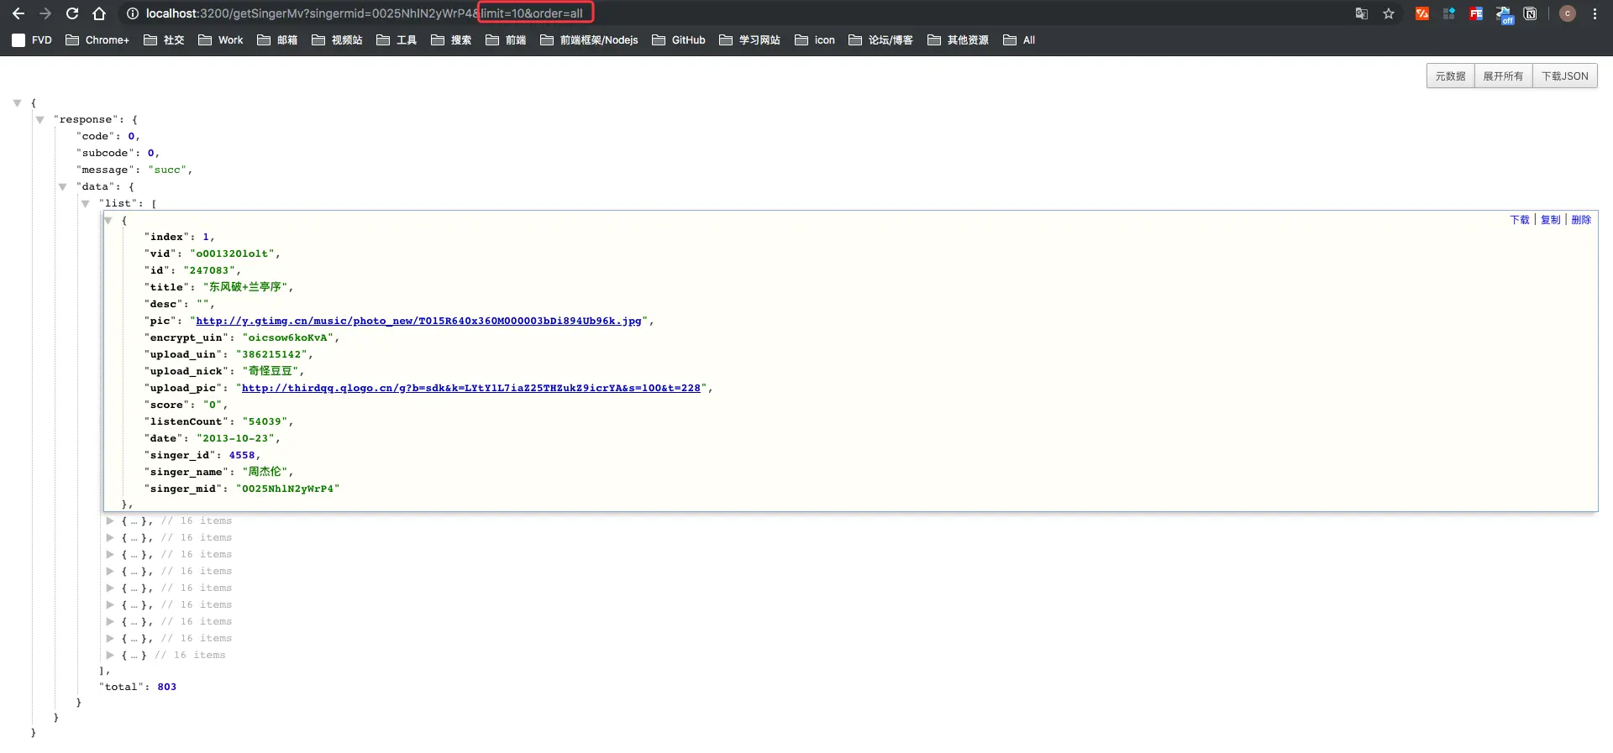1613x753 pixels.
Task: Collapse the "list" array node
Action: [x=85, y=204]
